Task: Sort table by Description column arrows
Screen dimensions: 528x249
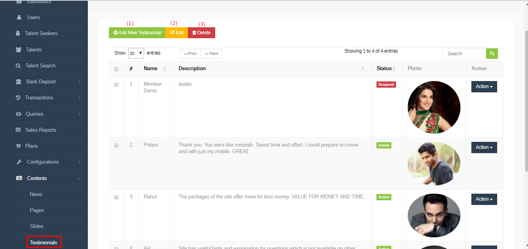Action: coord(362,69)
